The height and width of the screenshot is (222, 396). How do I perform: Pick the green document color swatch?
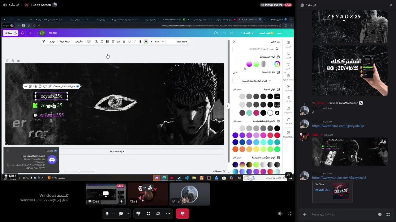256,64
